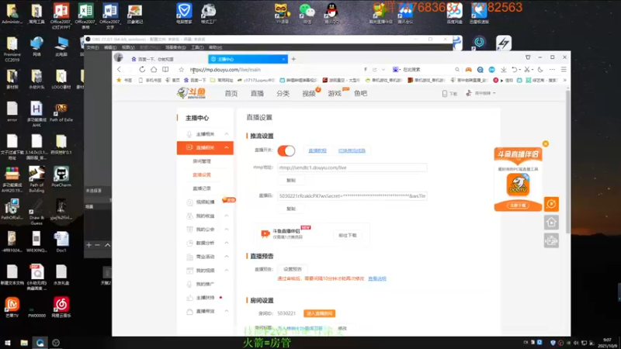Screen dimensions: 621x349
Task: Expand the 我的收益 sidebar section
Action: (227, 216)
